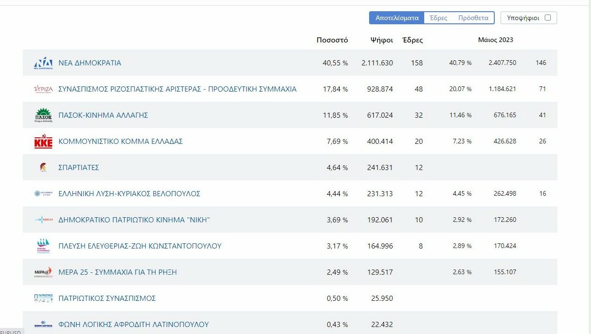591x334 pixels.
Task: Click the 262.498 May 2023 votes
Action: tap(505, 193)
